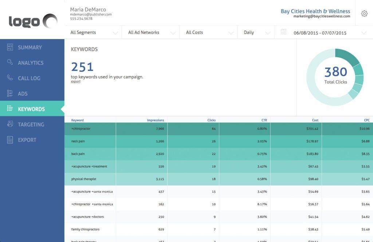The height and width of the screenshot is (242, 373).
Task: Select the Keywords menu item
Action: tap(31, 109)
